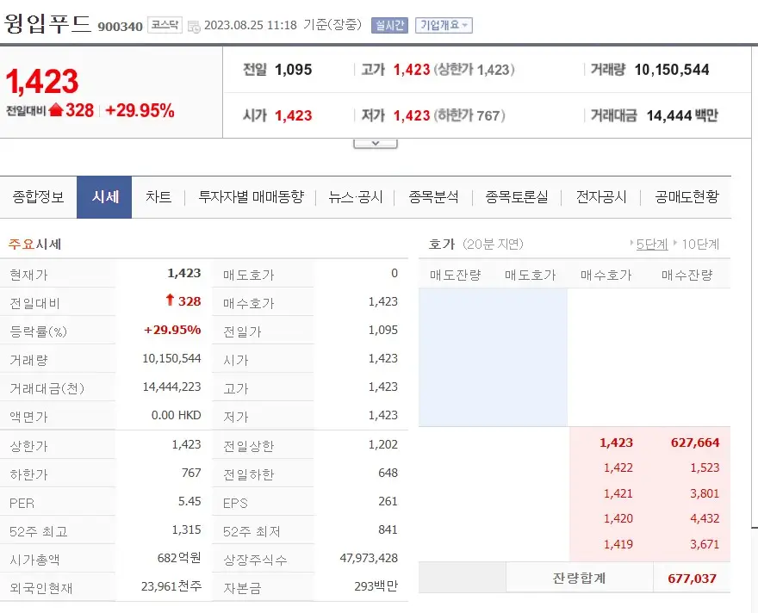Expand the 기업개요 dropdown
758x613 pixels.
pyautogui.click(x=441, y=23)
